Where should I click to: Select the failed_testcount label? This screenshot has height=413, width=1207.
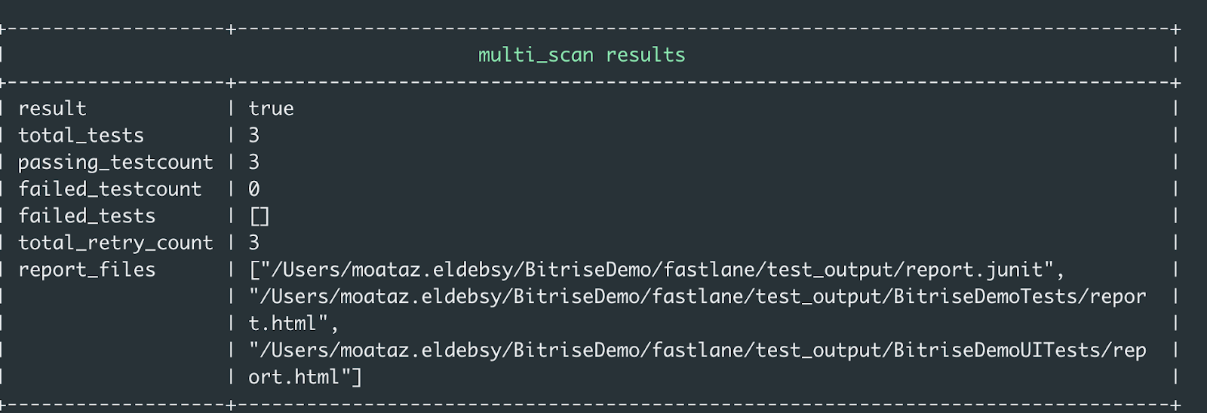110,189
